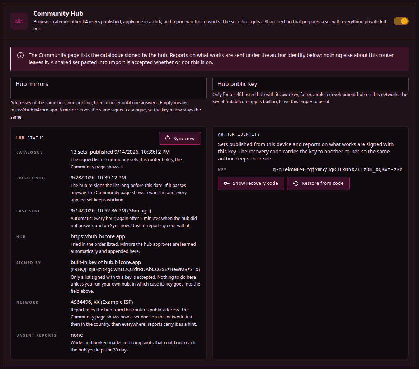Screen dimensions: 419x369
Task: Click the Community Hub heading
Action: [58, 13]
